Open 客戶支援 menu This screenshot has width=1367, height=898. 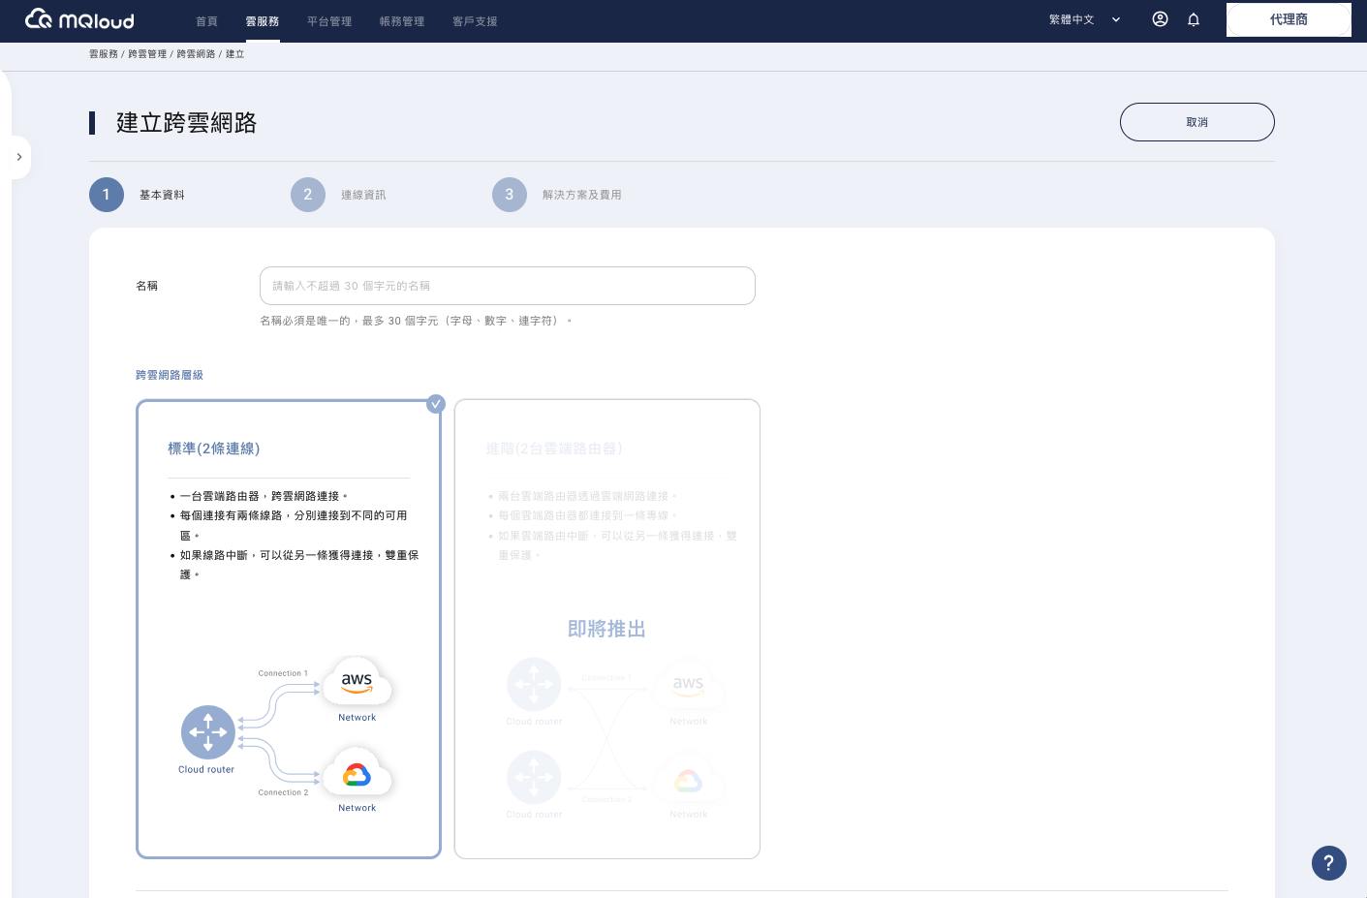[475, 21]
